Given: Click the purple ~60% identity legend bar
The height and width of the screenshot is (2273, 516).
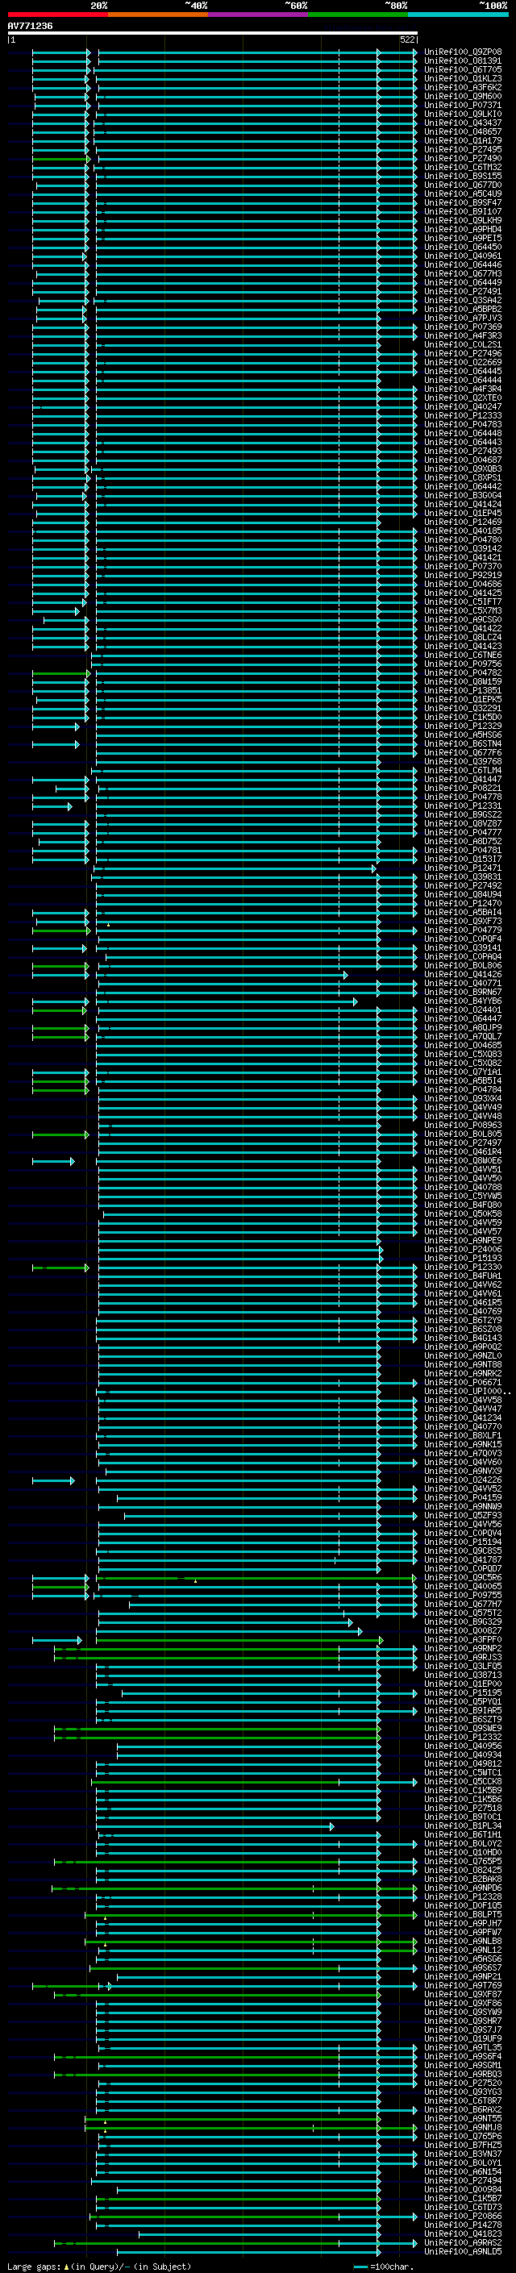Looking at the screenshot, I should 259,15.
